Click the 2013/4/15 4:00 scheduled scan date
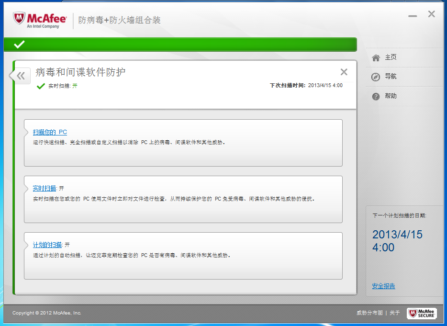This screenshot has height=326, width=447. coord(397,241)
